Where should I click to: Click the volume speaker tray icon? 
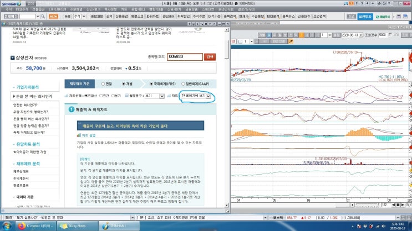[x=383, y=226]
